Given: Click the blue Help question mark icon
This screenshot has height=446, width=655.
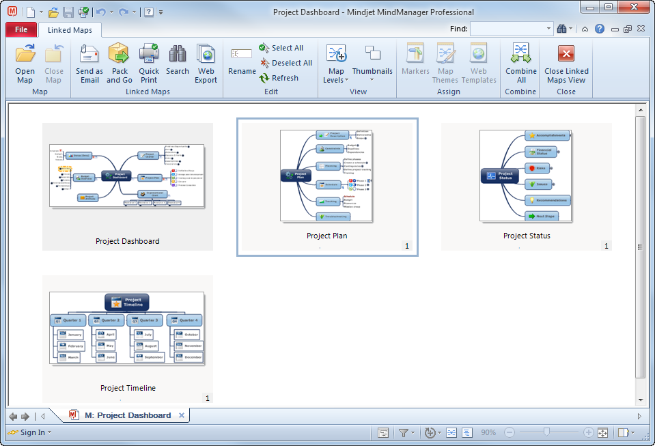Looking at the screenshot, I should [x=600, y=29].
